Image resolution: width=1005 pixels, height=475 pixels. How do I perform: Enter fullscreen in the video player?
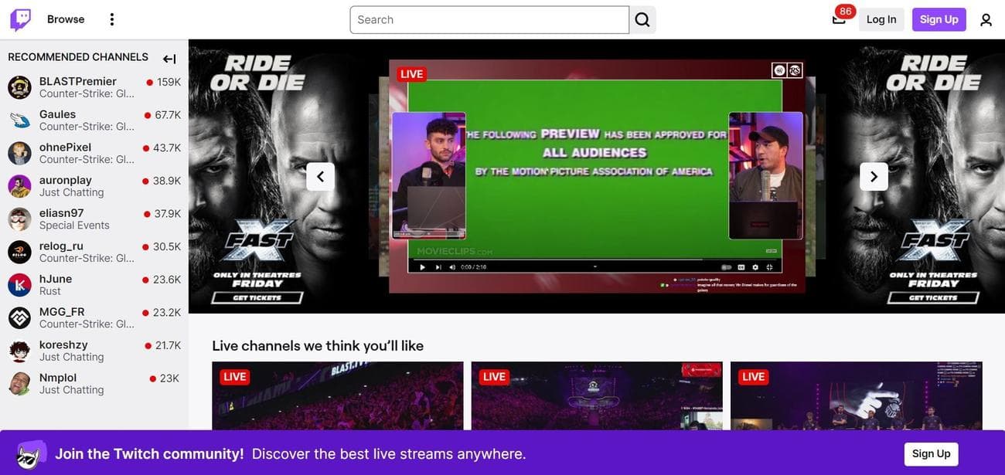click(770, 267)
